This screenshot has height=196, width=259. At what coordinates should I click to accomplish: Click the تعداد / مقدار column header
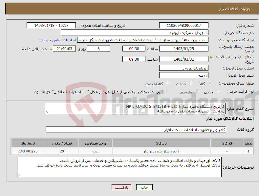[x=62, y=143]
